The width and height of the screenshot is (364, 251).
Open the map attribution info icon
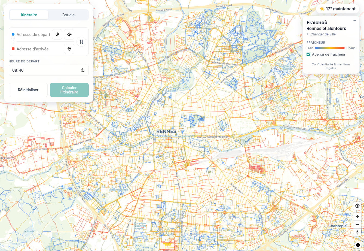coord(358,245)
